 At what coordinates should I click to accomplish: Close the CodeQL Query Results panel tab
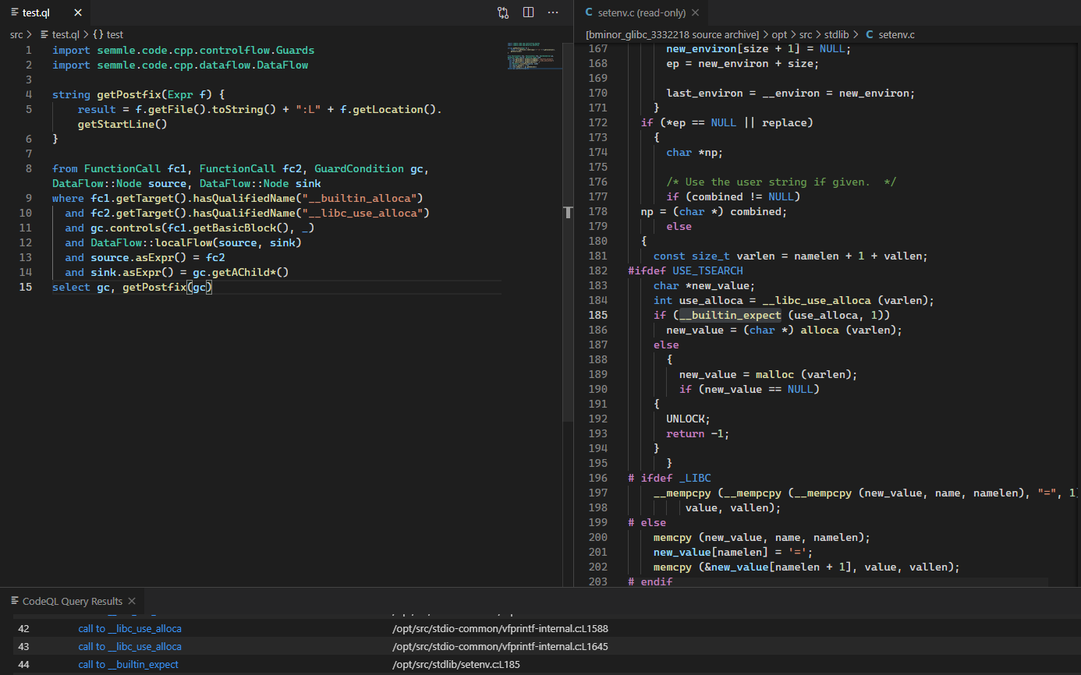pyautogui.click(x=132, y=601)
